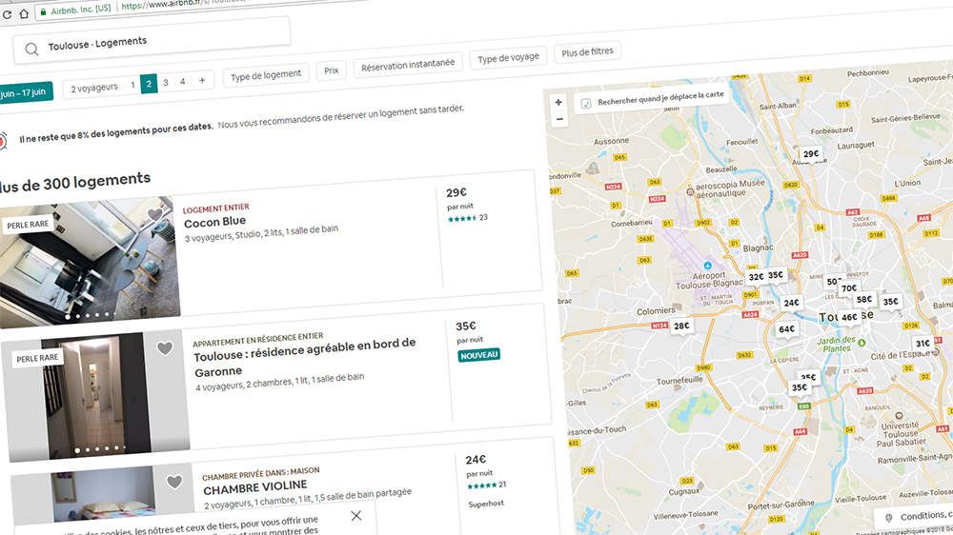Click the Superhost label on CHAMBRE VIOLINE
The width and height of the screenshot is (953, 535).
(x=486, y=504)
